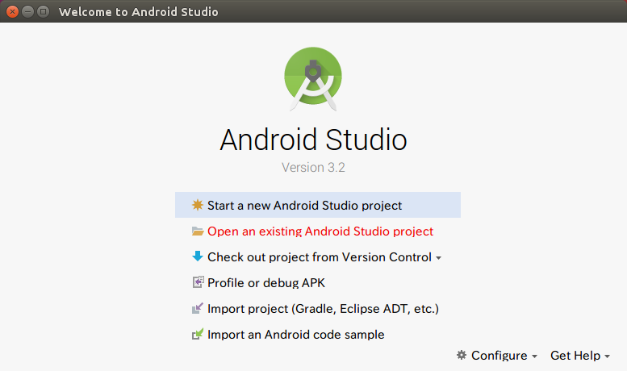This screenshot has height=371, width=627.
Task: Open the Configure dropdown arrow
Action: coord(535,356)
